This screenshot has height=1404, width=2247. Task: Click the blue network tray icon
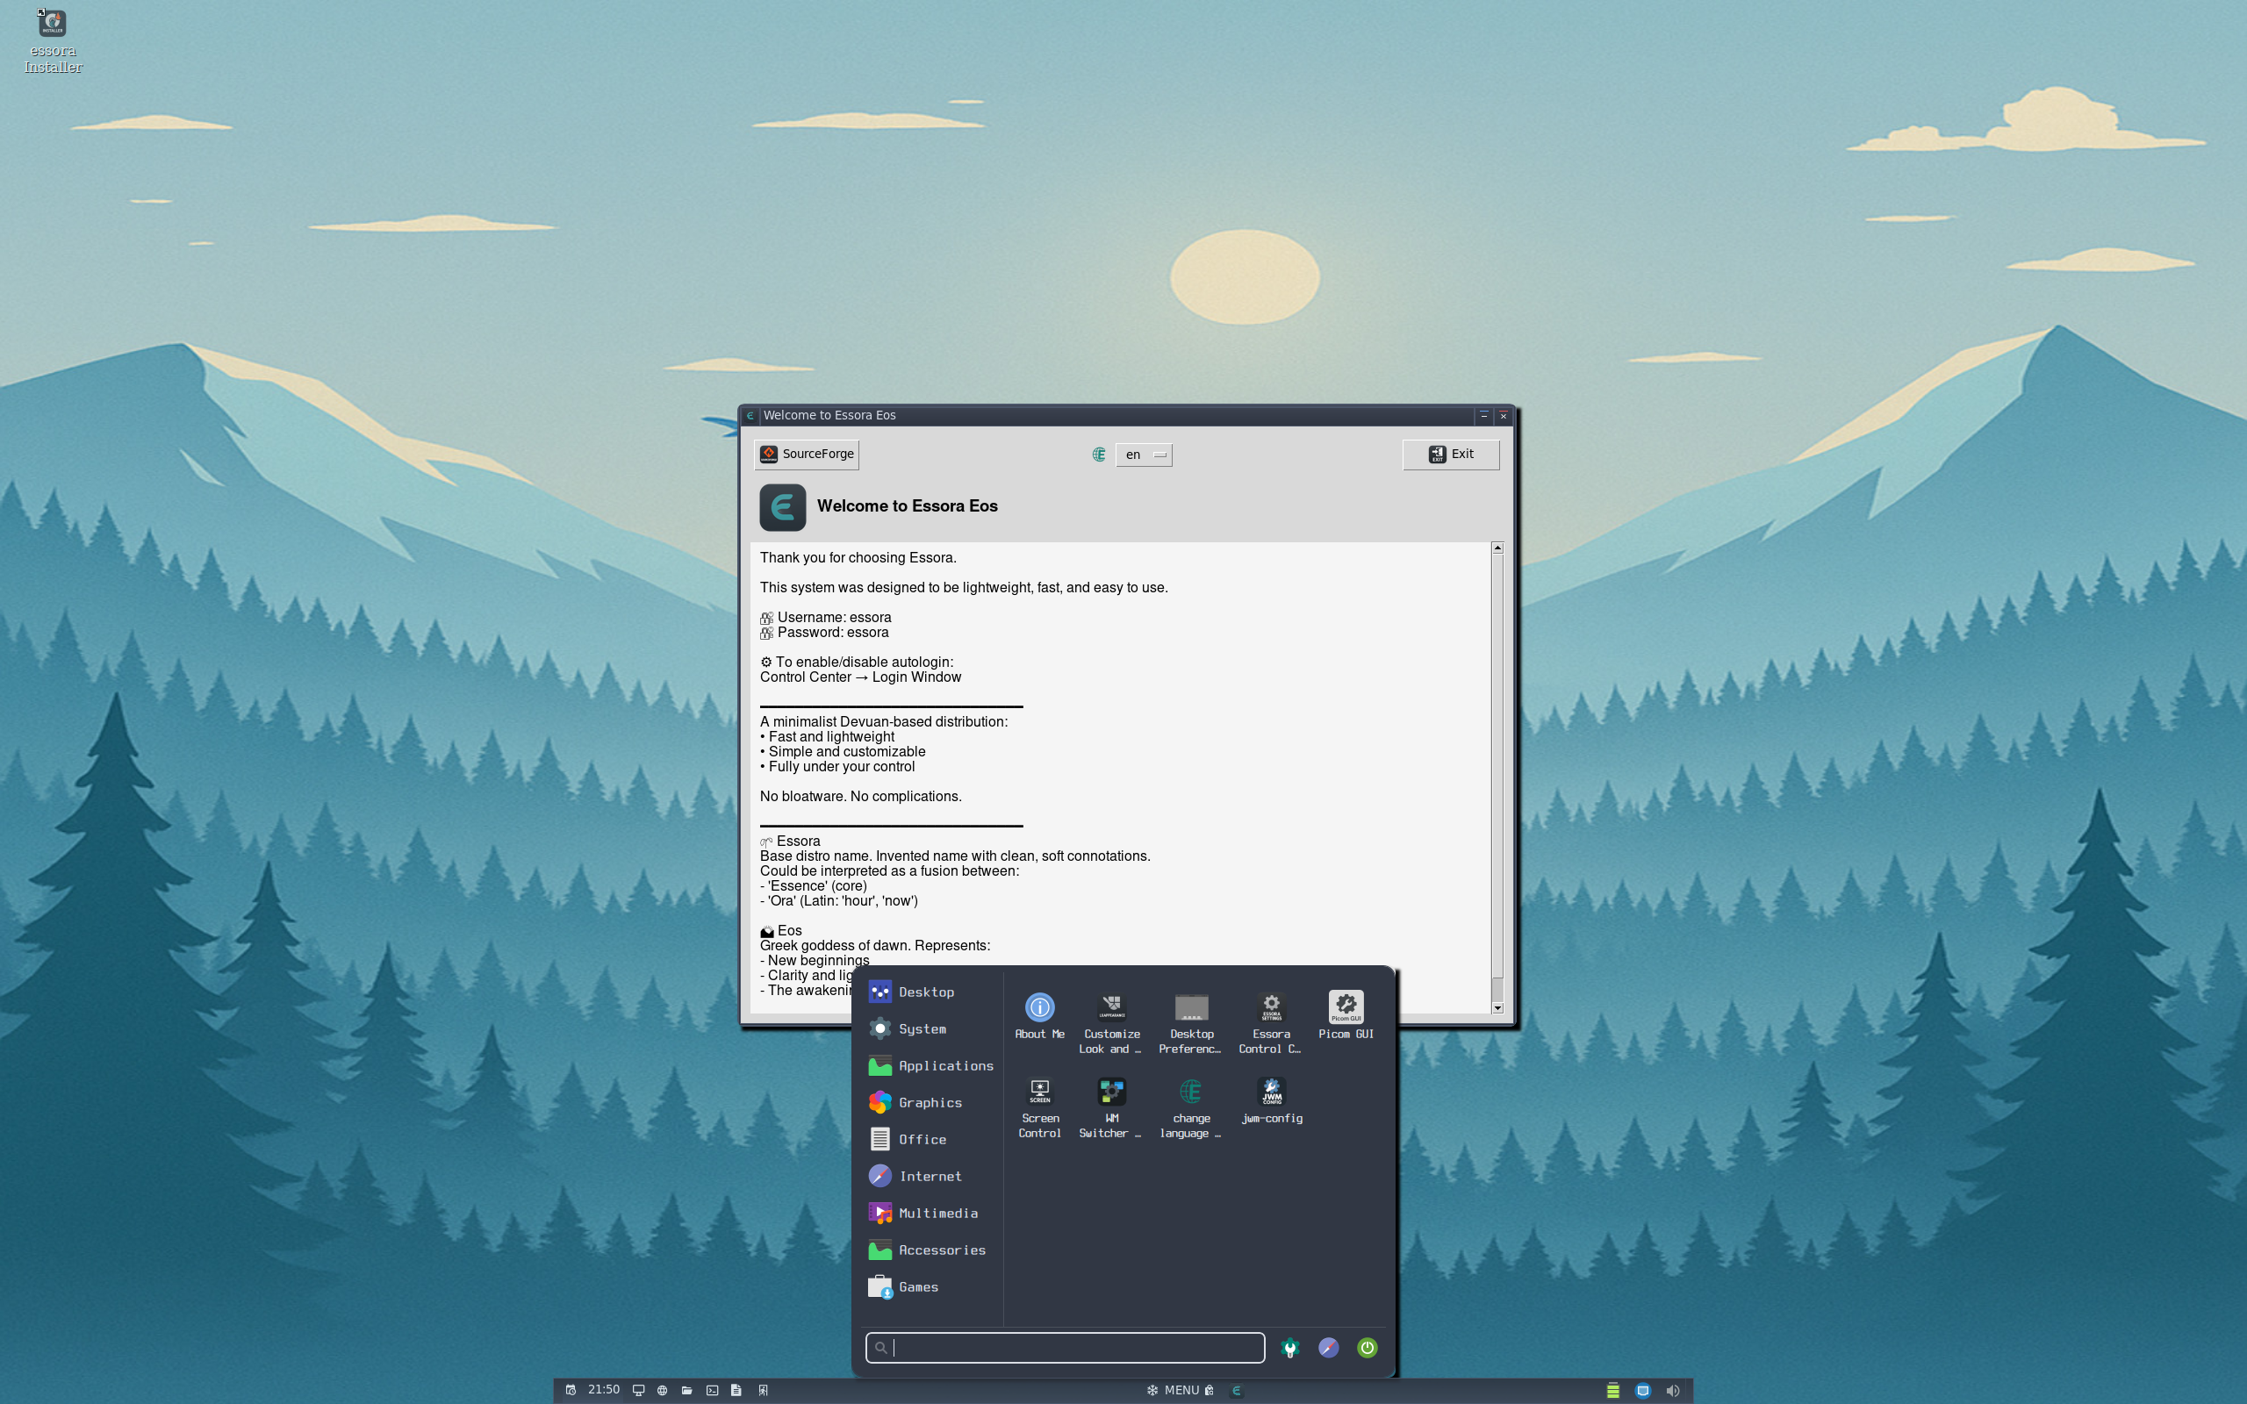[x=1642, y=1390]
